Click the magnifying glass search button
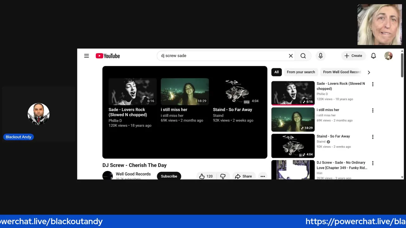 tap(303, 56)
